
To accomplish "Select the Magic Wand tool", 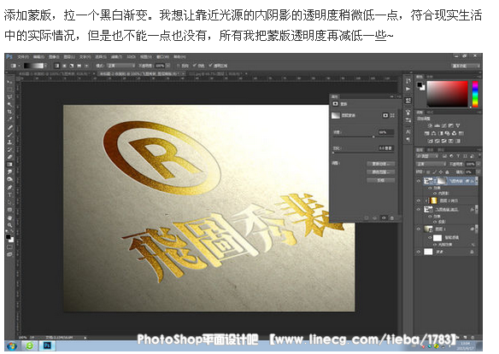I will coord(9,104).
